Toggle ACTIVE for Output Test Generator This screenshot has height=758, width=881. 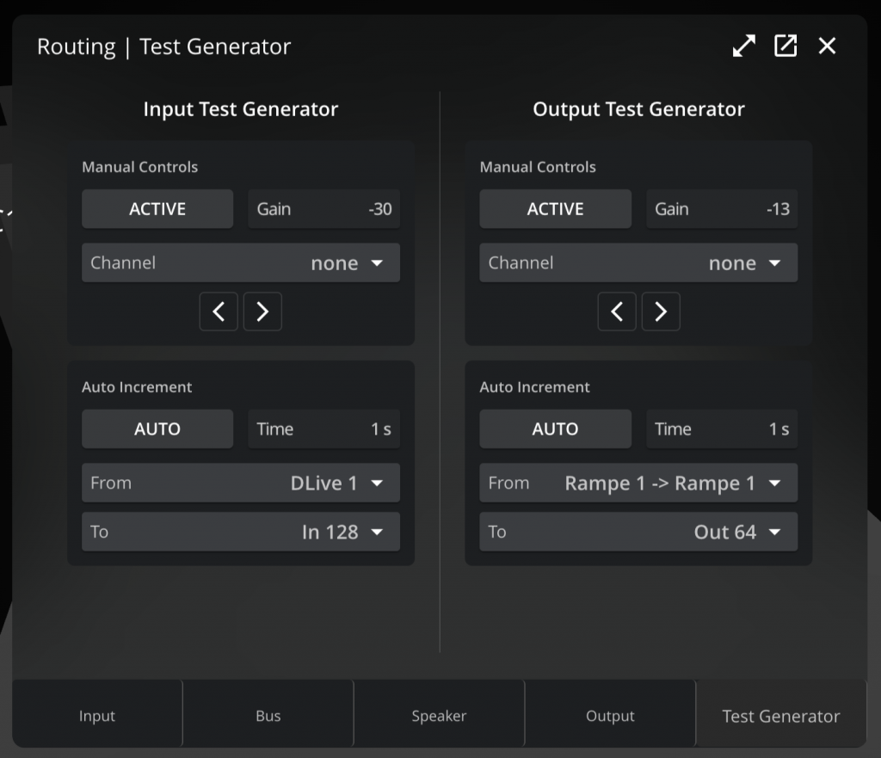click(x=555, y=209)
